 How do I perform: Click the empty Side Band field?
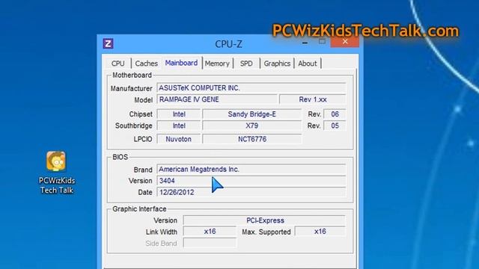210,243
